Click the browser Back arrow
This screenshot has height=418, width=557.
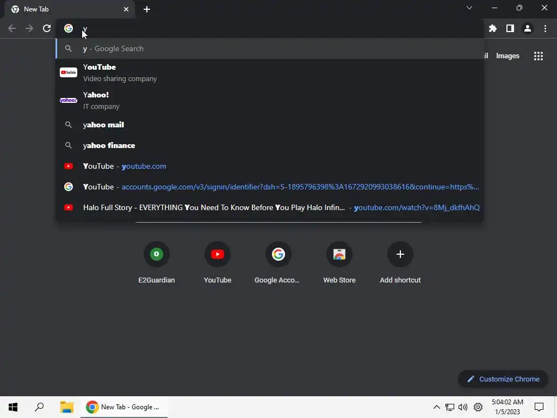[x=12, y=28]
